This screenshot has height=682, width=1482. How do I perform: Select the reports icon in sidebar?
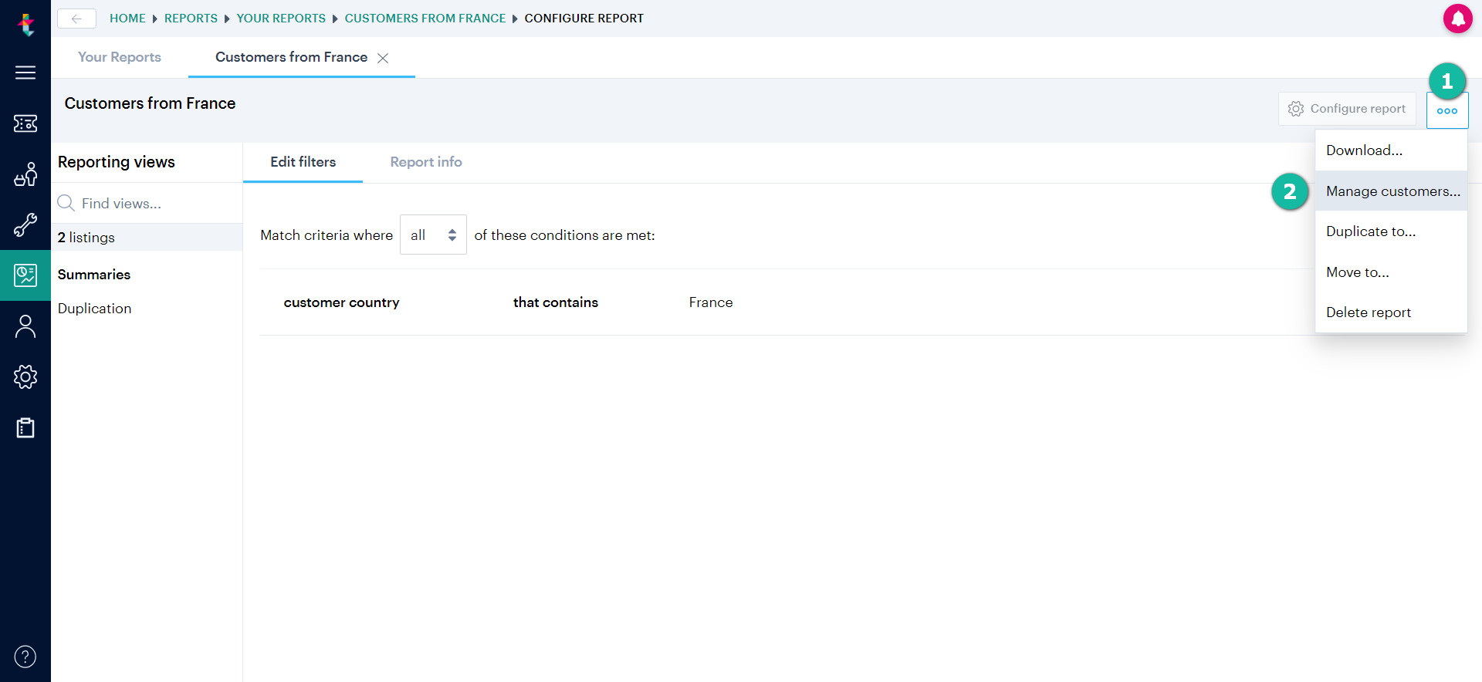pos(25,275)
